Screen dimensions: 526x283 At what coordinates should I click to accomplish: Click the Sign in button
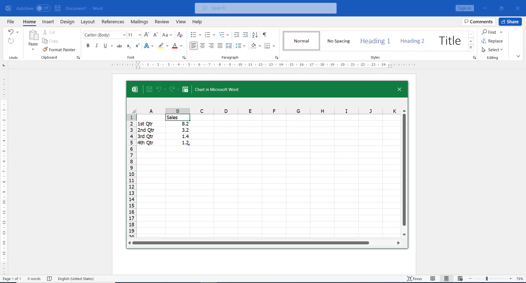(465, 8)
